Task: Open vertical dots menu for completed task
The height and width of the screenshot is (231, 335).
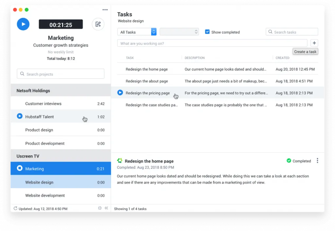Action: 317,161
